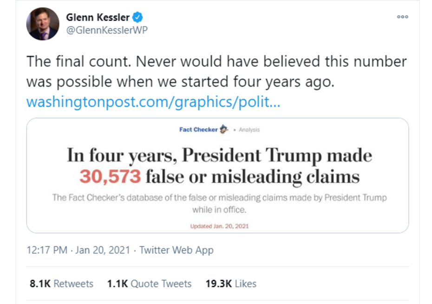
Task: Click the Analysis tag in the card
Action: coord(249,130)
